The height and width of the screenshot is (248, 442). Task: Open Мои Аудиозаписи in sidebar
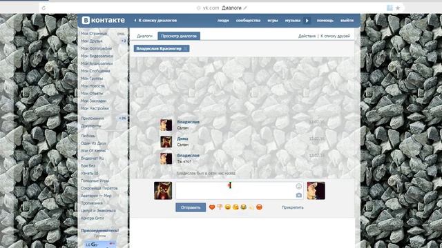[97, 63]
